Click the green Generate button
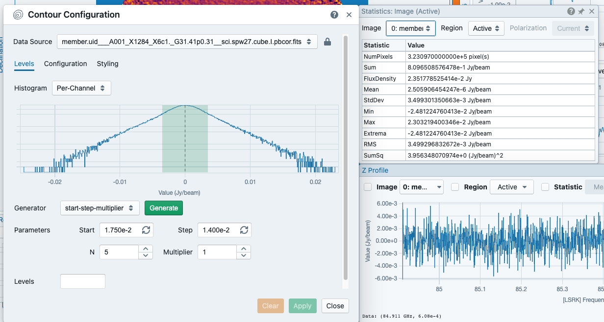The height and width of the screenshot is (322, 604). pyautogui.click(x=164, y=208)
